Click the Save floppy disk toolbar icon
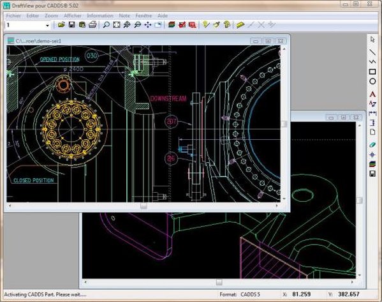This screenshot has width=382, height=302. pos(71,25)
